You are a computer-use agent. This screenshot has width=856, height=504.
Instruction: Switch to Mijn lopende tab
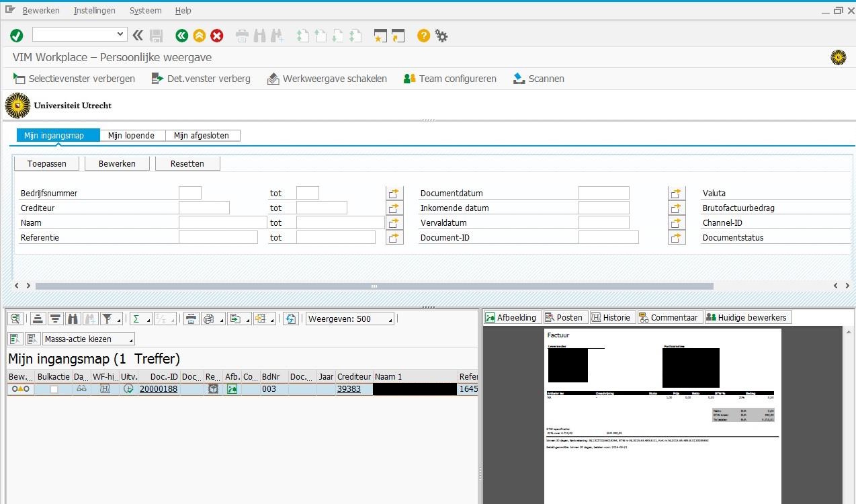click(132, 135)
